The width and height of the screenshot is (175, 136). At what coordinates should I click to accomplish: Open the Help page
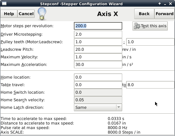pos(9,14)
